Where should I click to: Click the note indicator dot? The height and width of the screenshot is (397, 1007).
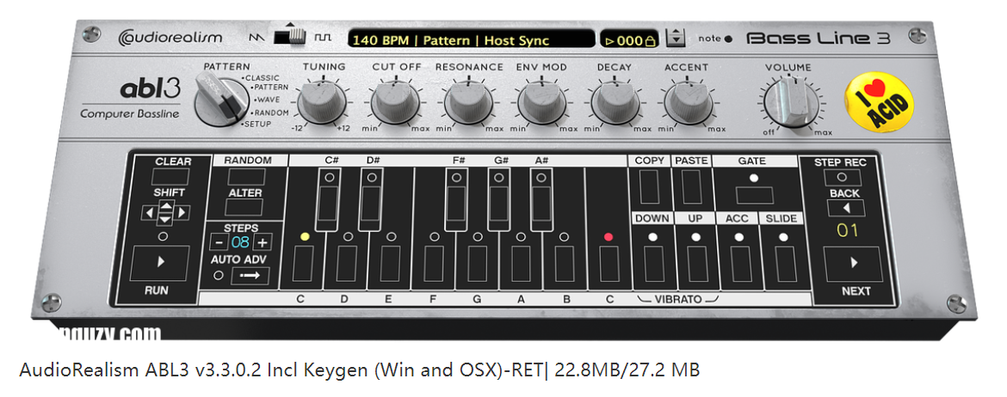pos(727,40)
